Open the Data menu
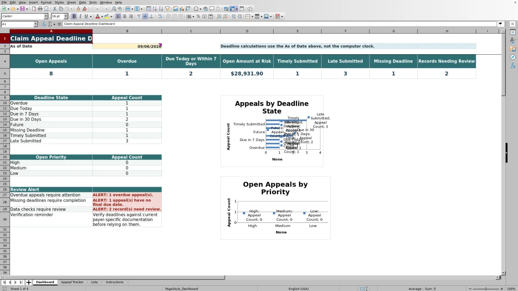 (x=82, y=3)
